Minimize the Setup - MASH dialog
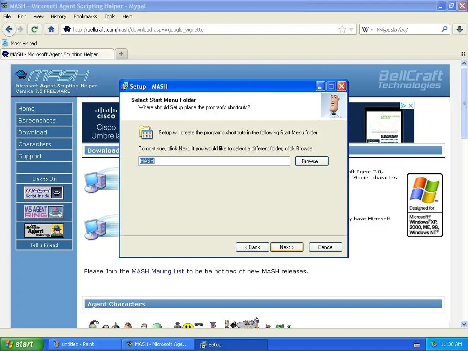 [320, 86]
